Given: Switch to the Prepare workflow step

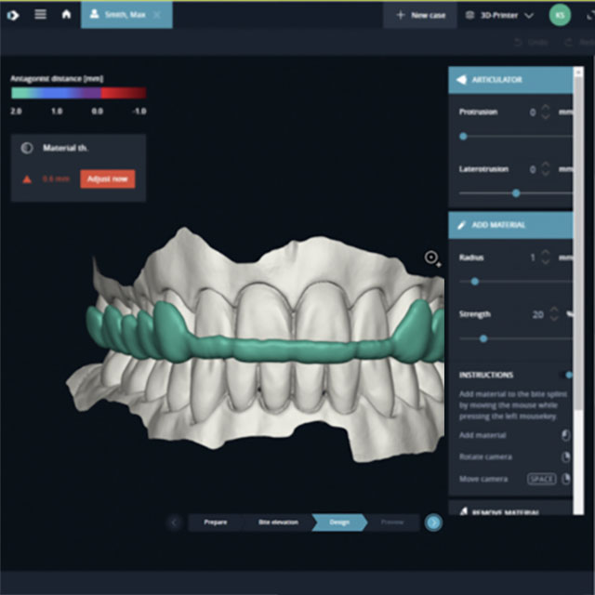Looking at the screenshot, I should [x=216, y=522].
